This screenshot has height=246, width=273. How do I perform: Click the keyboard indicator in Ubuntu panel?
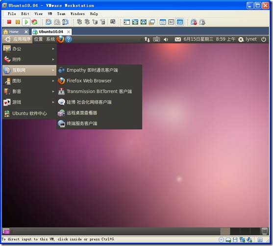point(156,39)
